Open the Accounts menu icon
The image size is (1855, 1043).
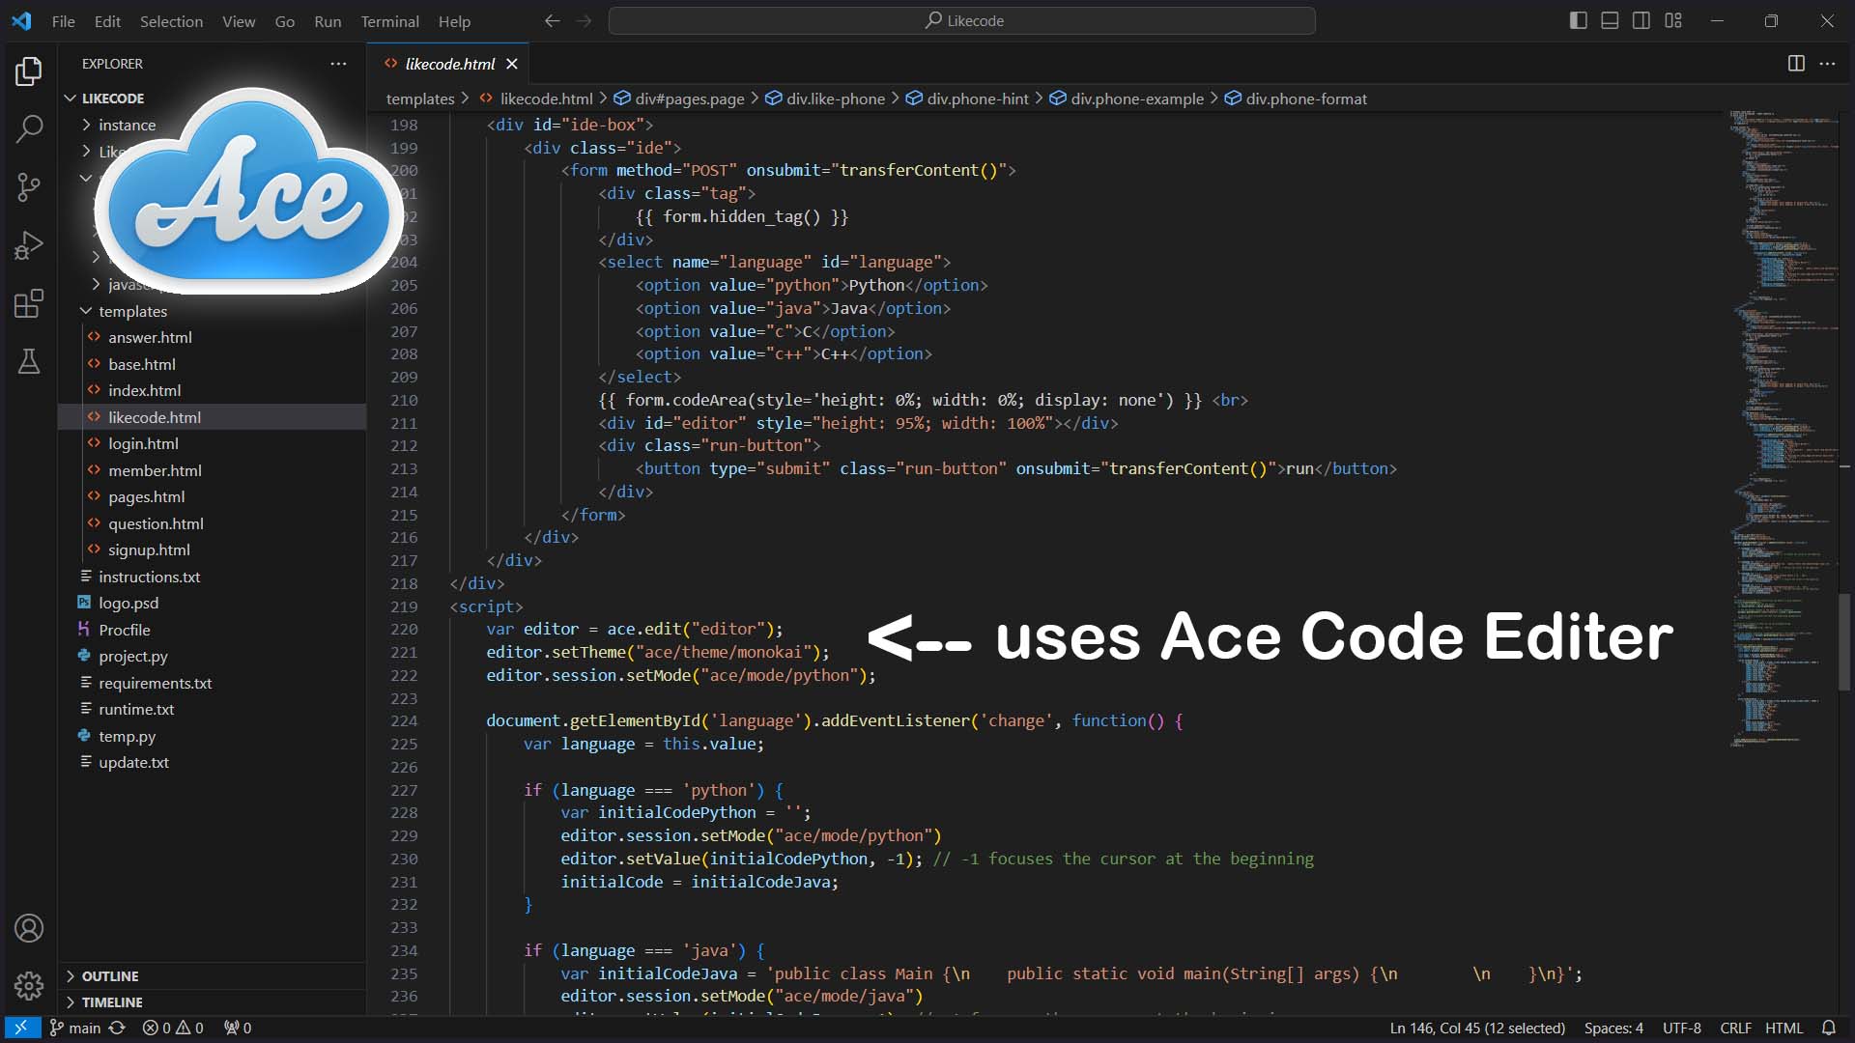pos(29,928)
